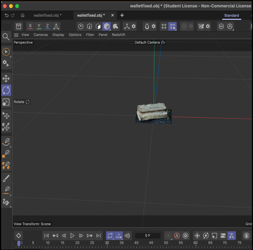Activate the Scale tool

click(6, 102)
